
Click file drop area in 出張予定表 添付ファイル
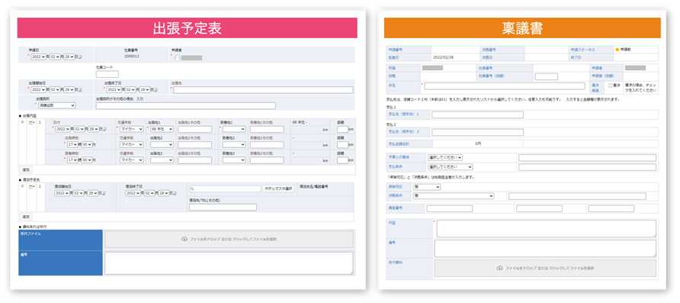(229, 239)
